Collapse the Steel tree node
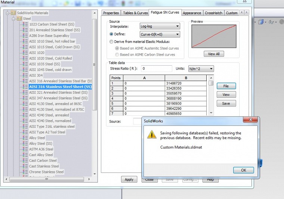Screen dimensions: 284x199 pyautogui.click(x=13, y=19)
